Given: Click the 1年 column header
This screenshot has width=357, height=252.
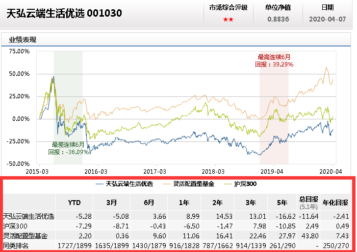Looking at the screenshot, I should [x=184, y=202].
